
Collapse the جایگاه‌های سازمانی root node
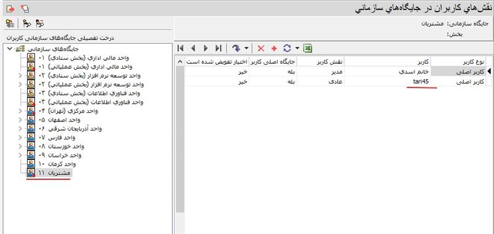point(10,49)
